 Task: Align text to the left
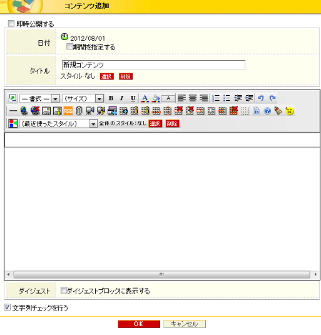pyautogui.click(x=181, y=98)
